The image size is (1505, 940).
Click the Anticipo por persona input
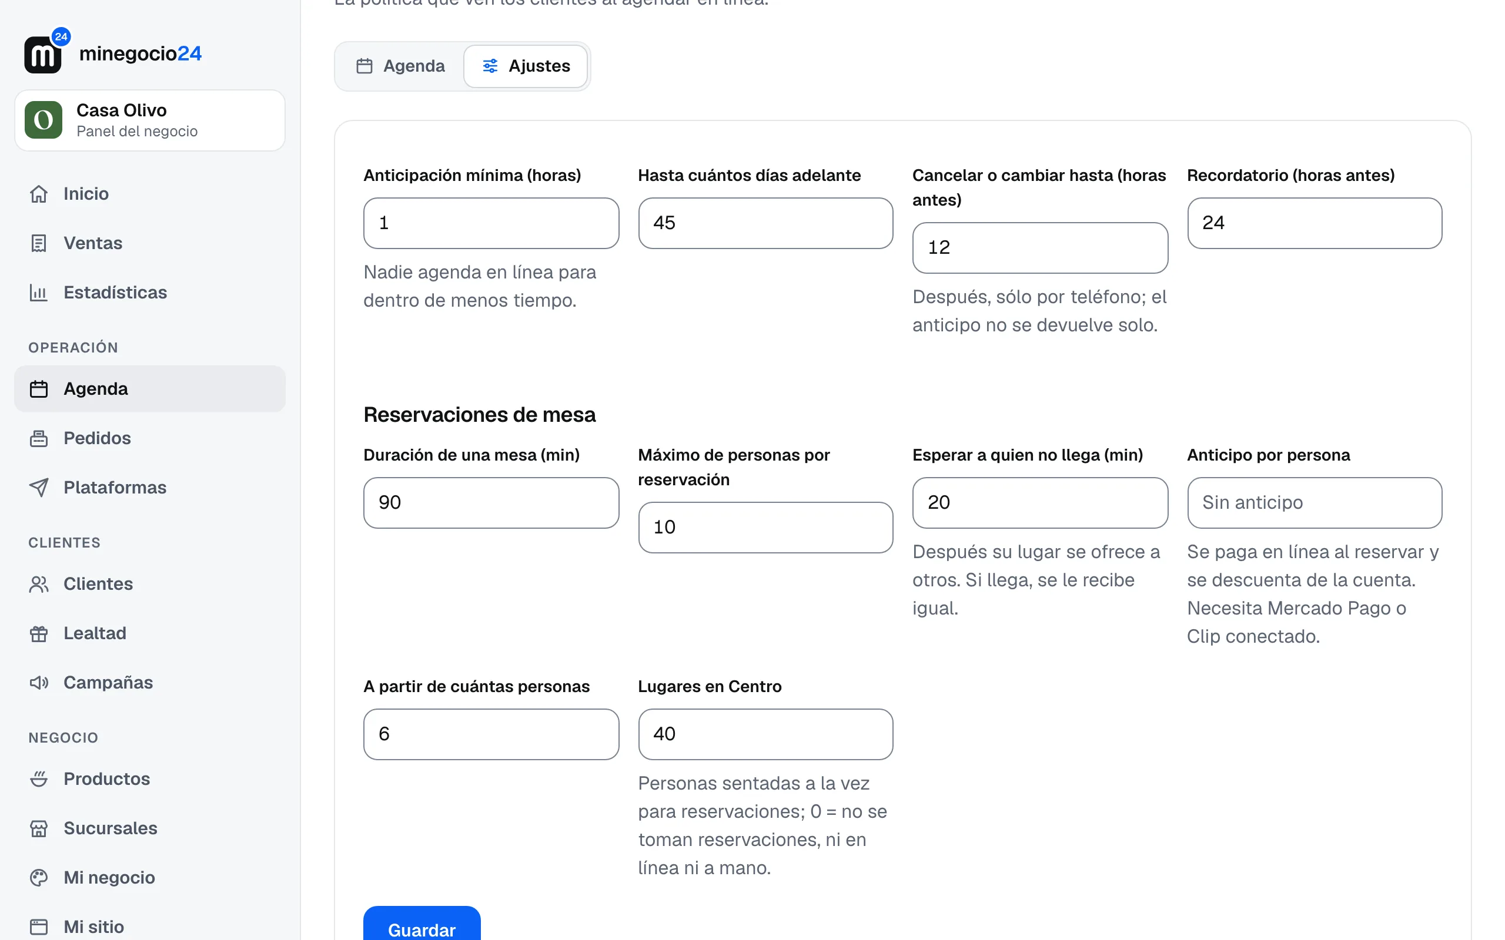point(1314,503)
